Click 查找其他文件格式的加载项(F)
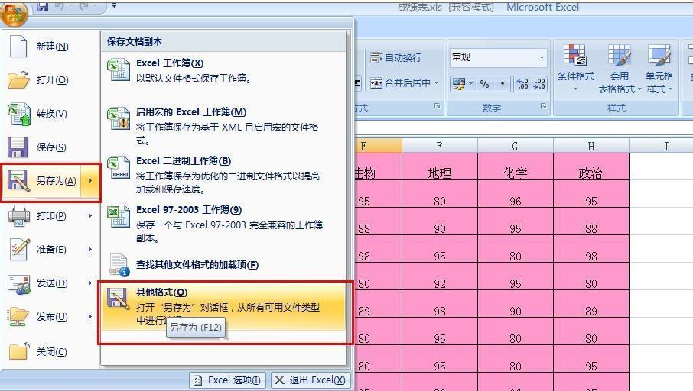Viewport: 693px width, 391px height. [223, 265]
